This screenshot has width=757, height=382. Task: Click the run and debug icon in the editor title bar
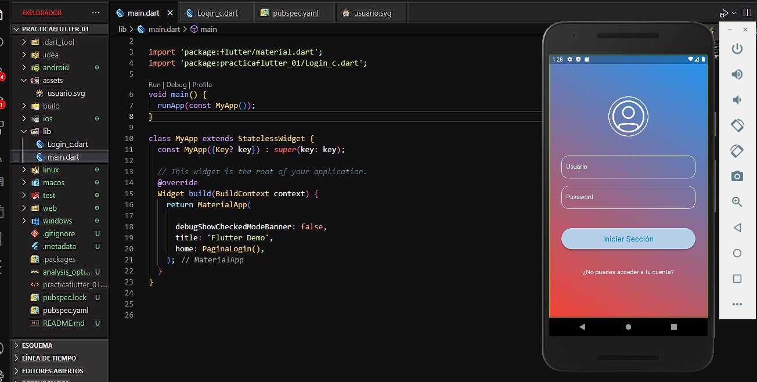[x=724, y=13]
